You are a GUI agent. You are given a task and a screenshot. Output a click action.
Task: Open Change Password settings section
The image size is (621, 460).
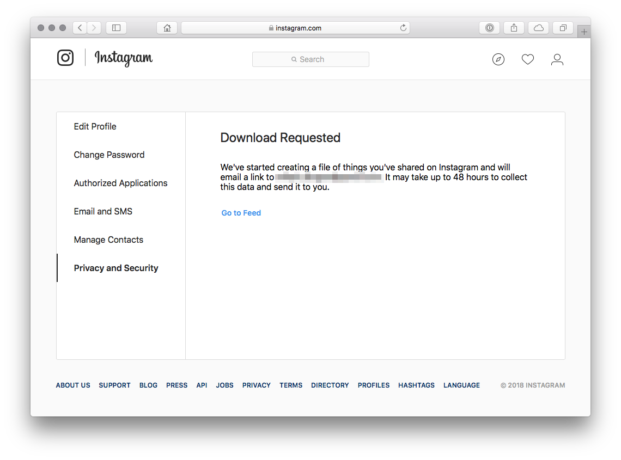(109, 155)
